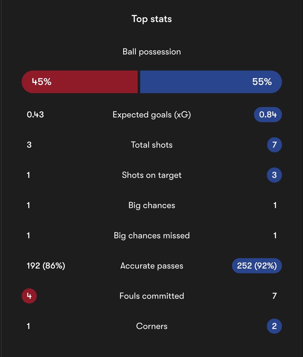
Task: Click the Ball possession label
Action: [151, 52]
